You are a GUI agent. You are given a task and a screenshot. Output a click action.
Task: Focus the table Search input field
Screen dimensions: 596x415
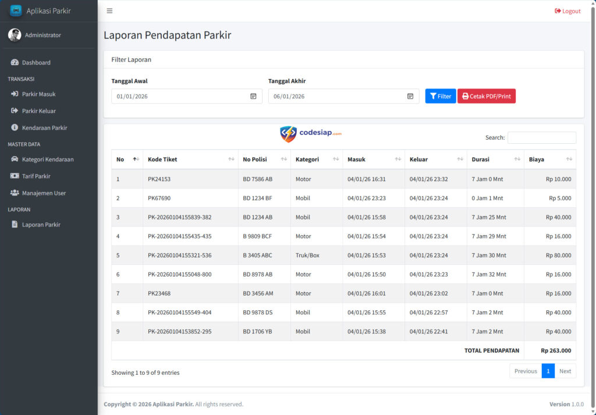pyautogui.click(x=541, y=138)
